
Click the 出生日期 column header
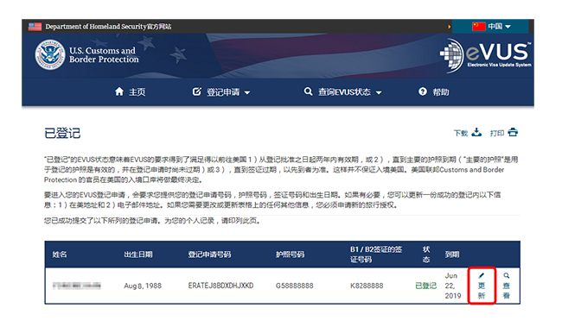[138, 255]
